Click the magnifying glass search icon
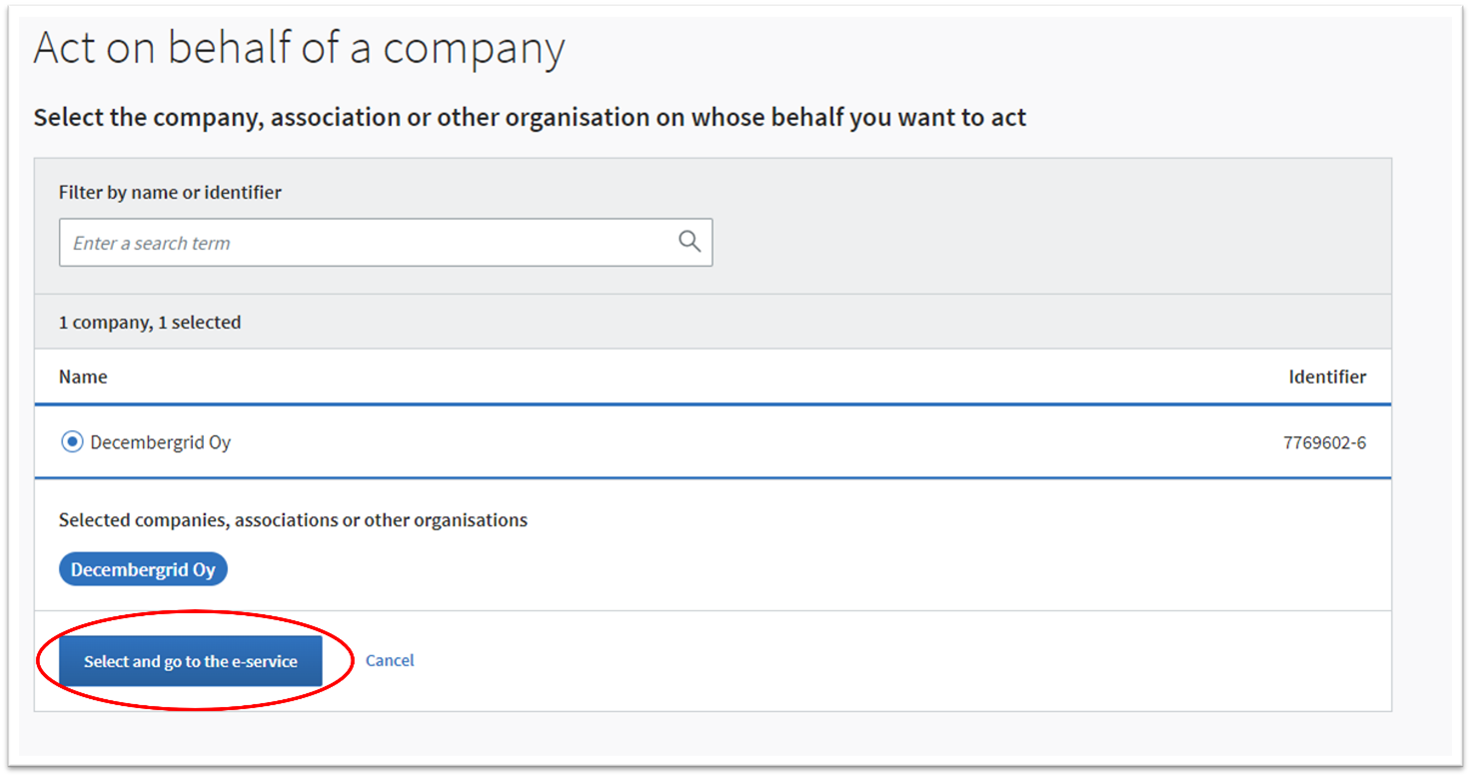This screenshot has width=1471, height=777. pos(690,242)
